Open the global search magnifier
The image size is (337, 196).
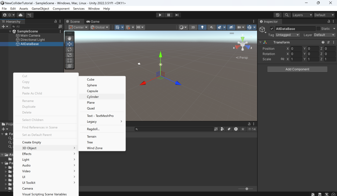[x=286, y=15]
